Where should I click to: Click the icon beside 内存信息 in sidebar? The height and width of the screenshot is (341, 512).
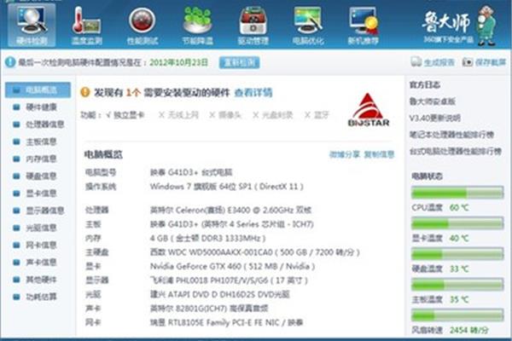click(16, 159)
